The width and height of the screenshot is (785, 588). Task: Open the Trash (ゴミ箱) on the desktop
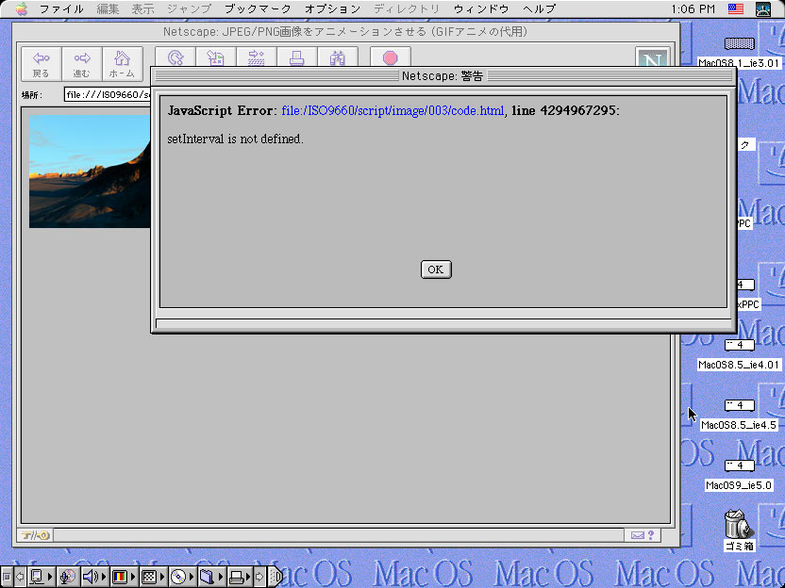739,529
